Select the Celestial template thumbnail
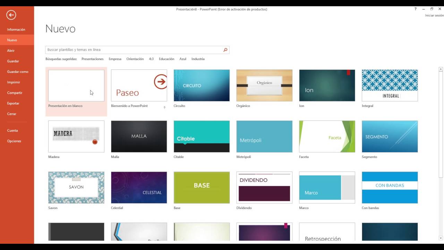 (139, 187)
